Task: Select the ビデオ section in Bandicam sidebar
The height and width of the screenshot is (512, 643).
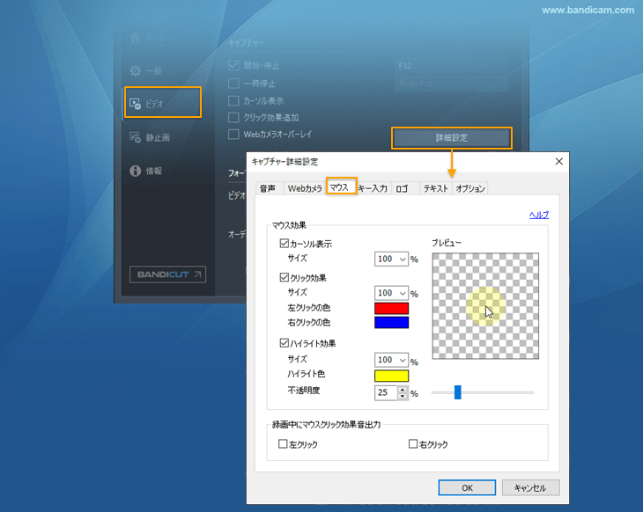Action: [163, 102]
